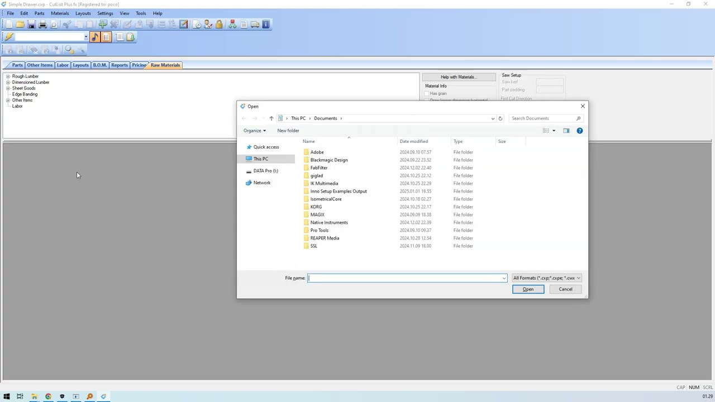The image size is (715, 402).
Task: Click the New folder button
Action: coord(288,131)
